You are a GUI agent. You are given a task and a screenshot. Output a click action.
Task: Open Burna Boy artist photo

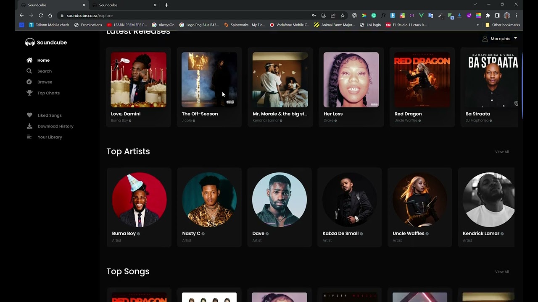pyautogui.click(x=139, y=200)
